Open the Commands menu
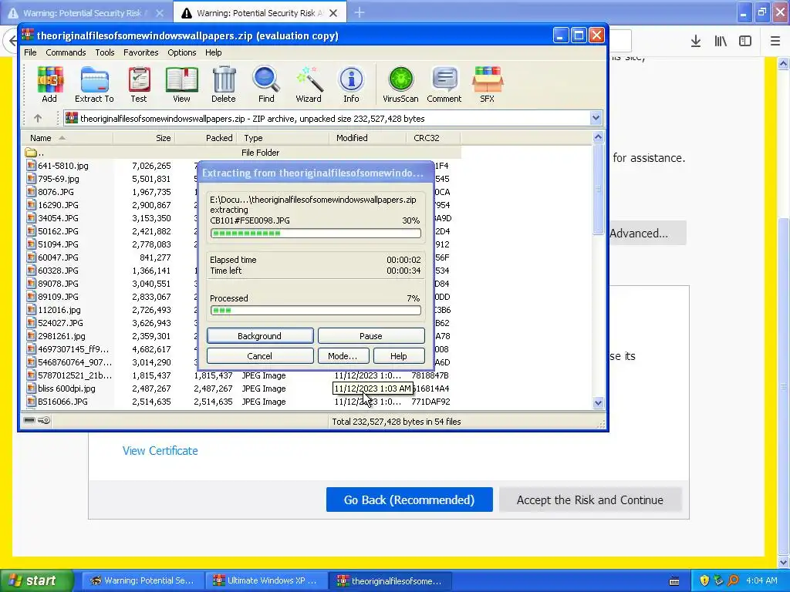Viewport: 790px width, 592px height. [66, 52]
